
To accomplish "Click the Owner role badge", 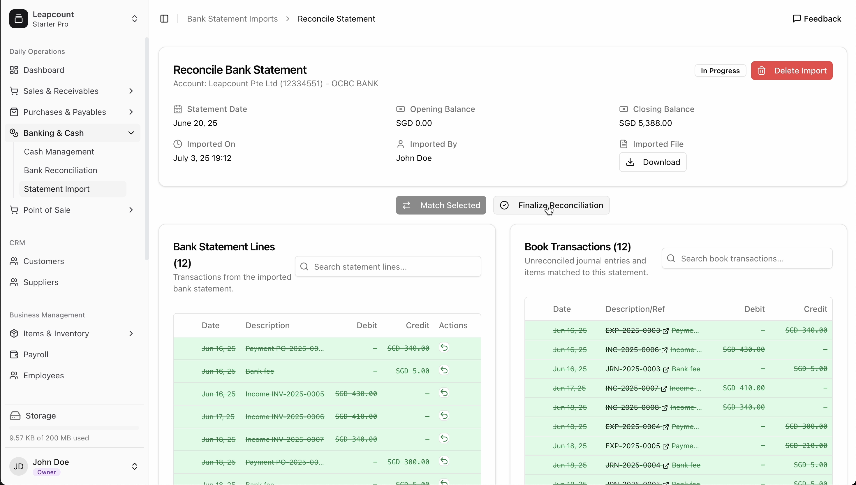I will (47, 472).
